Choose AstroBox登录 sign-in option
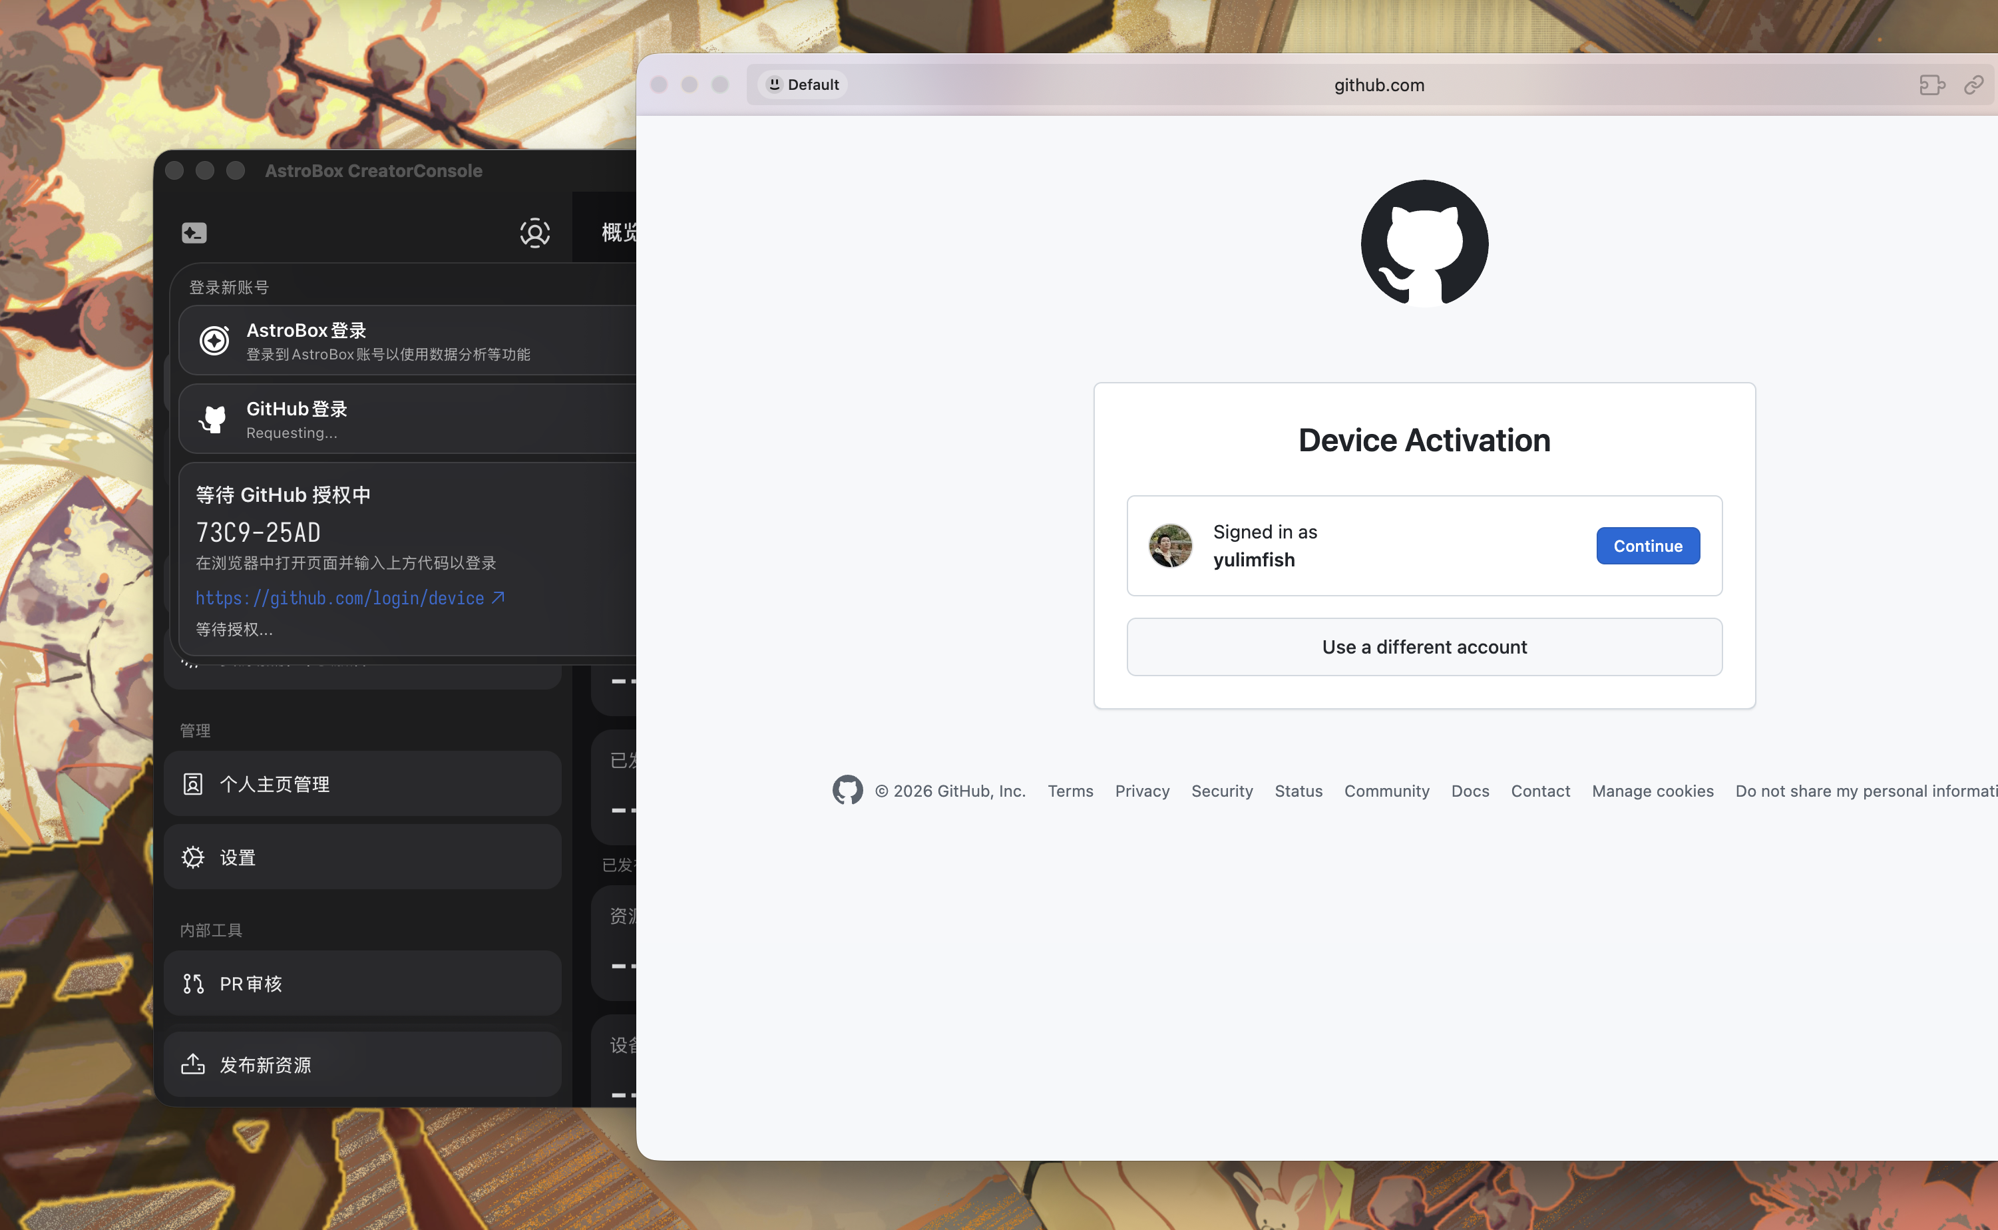 click(407, 341)
